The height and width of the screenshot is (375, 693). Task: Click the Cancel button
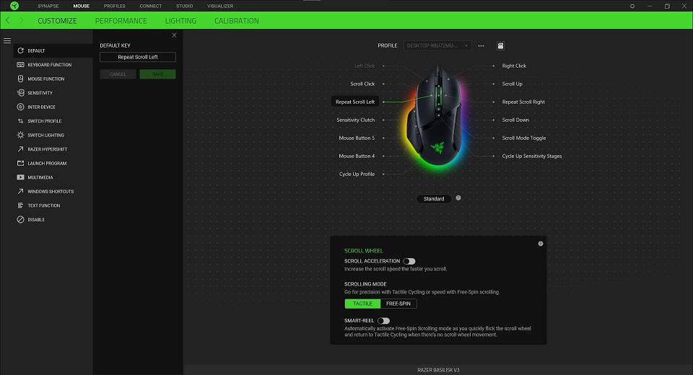(x=118, y=74)
